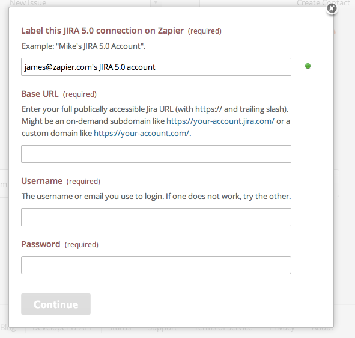
Task: Open the https://your-account.jira.com/ link
Action: [x=220, y=121]
